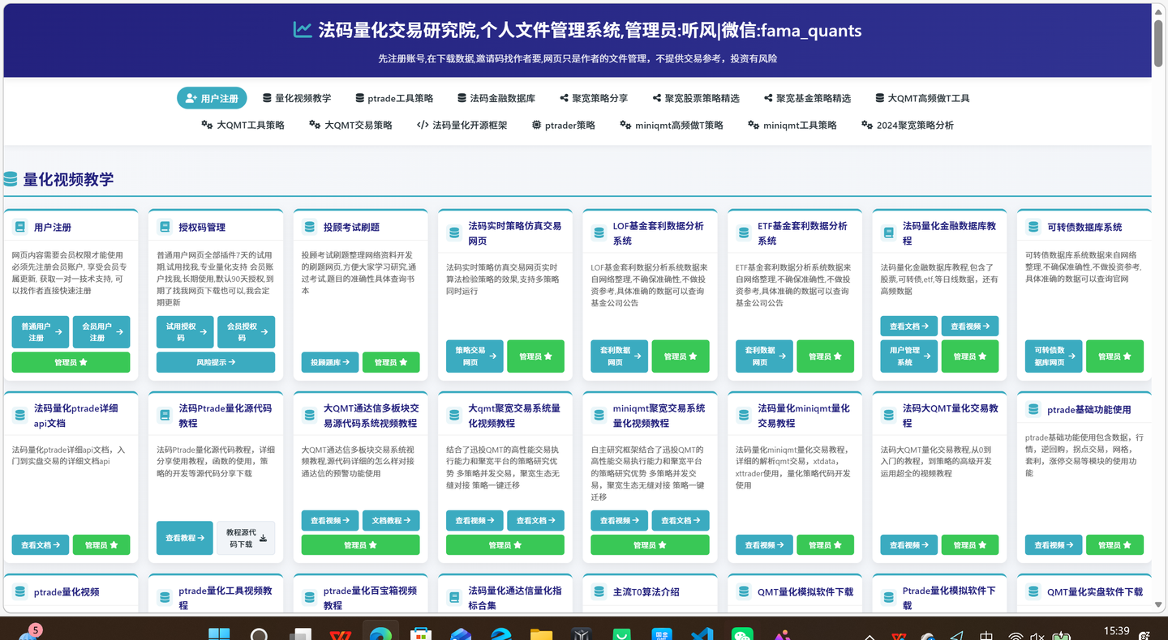Click the 试用授权码 button
Viewport: 1168px width, 640px height.
click(185, 332)
